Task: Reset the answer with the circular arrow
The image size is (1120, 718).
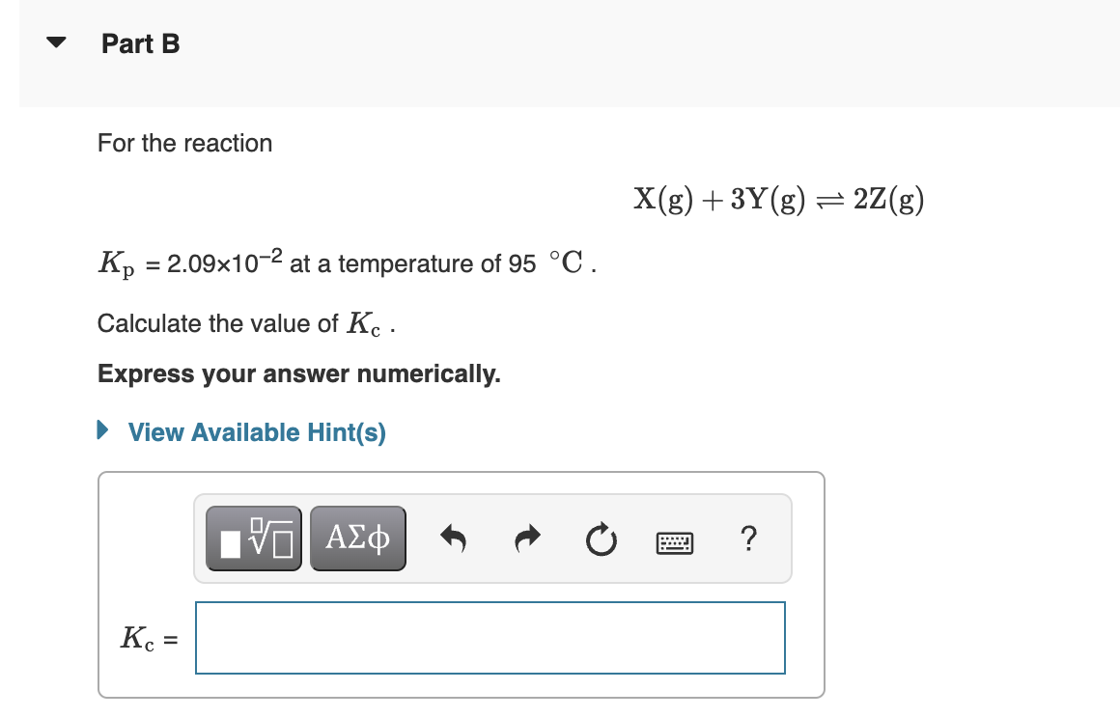Action: click(x=601, y=539)
